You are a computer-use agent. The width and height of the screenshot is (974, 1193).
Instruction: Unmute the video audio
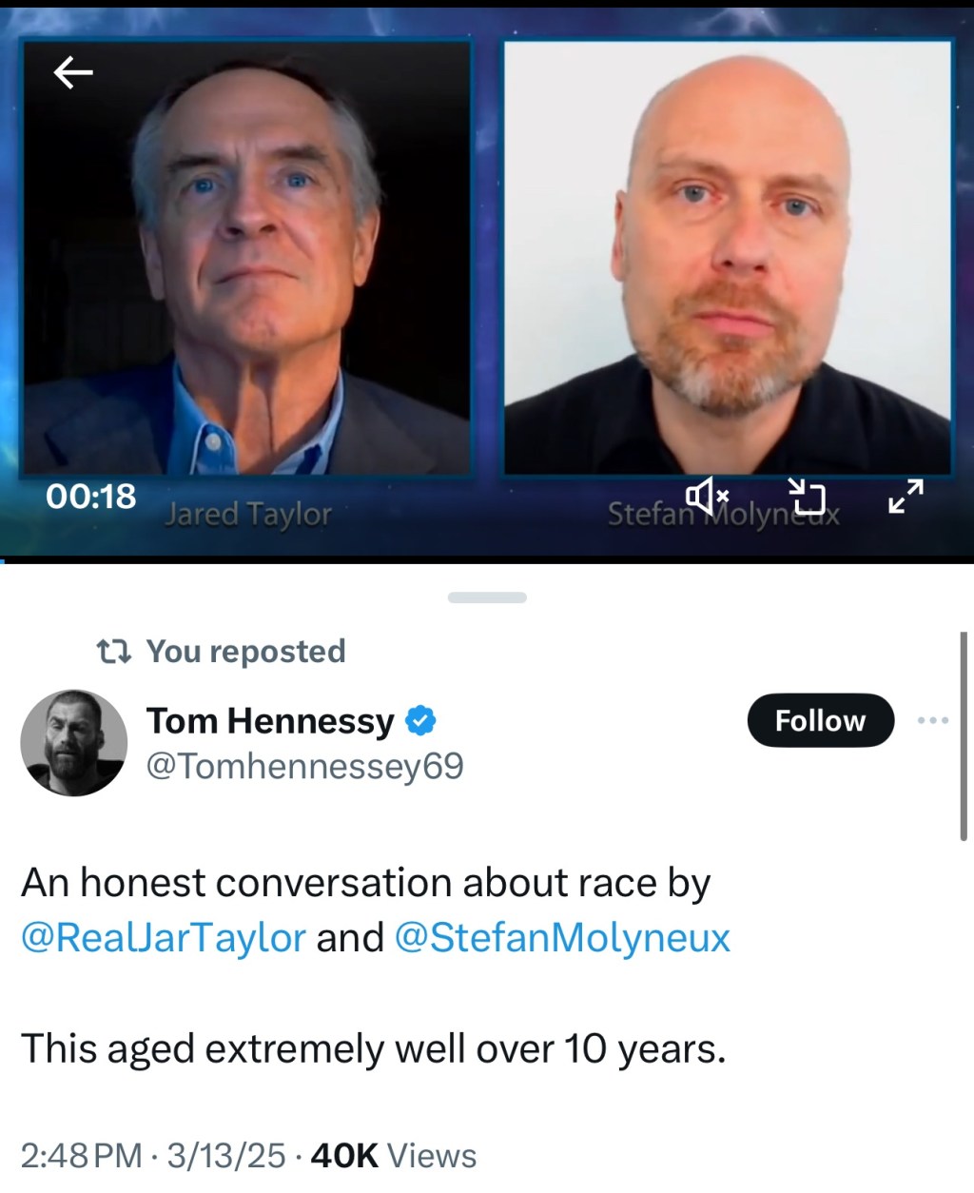click(x=708, y=496)
